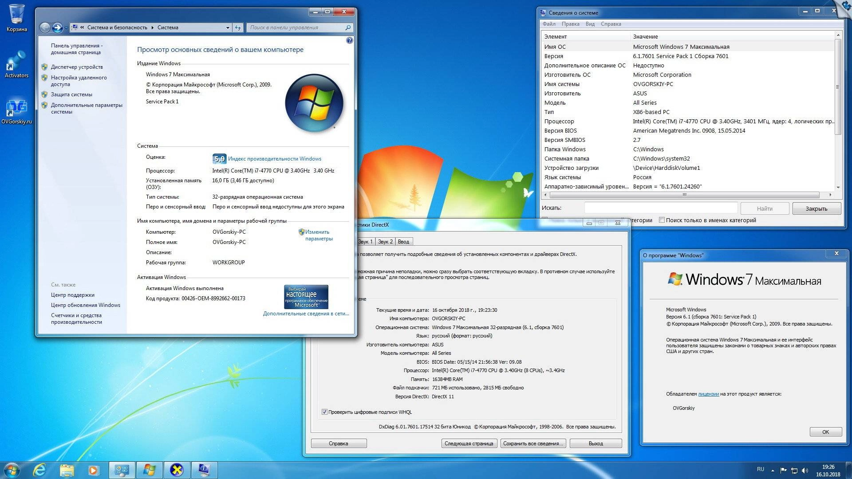Toggle the WHQL digital signatures checkbox
852x479 pixels.
pos(324,412)
